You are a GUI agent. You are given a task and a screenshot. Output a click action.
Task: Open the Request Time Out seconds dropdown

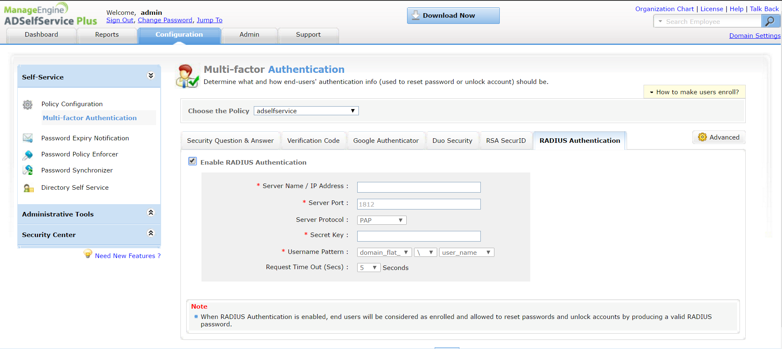369,268
